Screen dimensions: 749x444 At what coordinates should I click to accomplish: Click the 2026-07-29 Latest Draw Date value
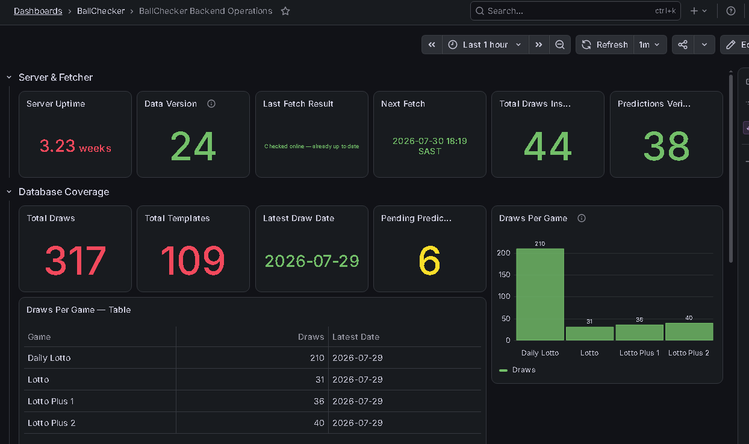click(312, 261)
